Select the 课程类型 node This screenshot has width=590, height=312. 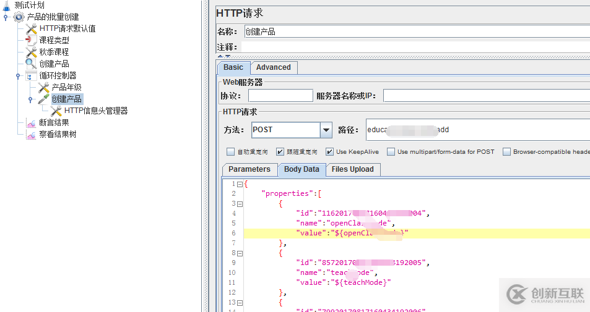click(54, 40)
